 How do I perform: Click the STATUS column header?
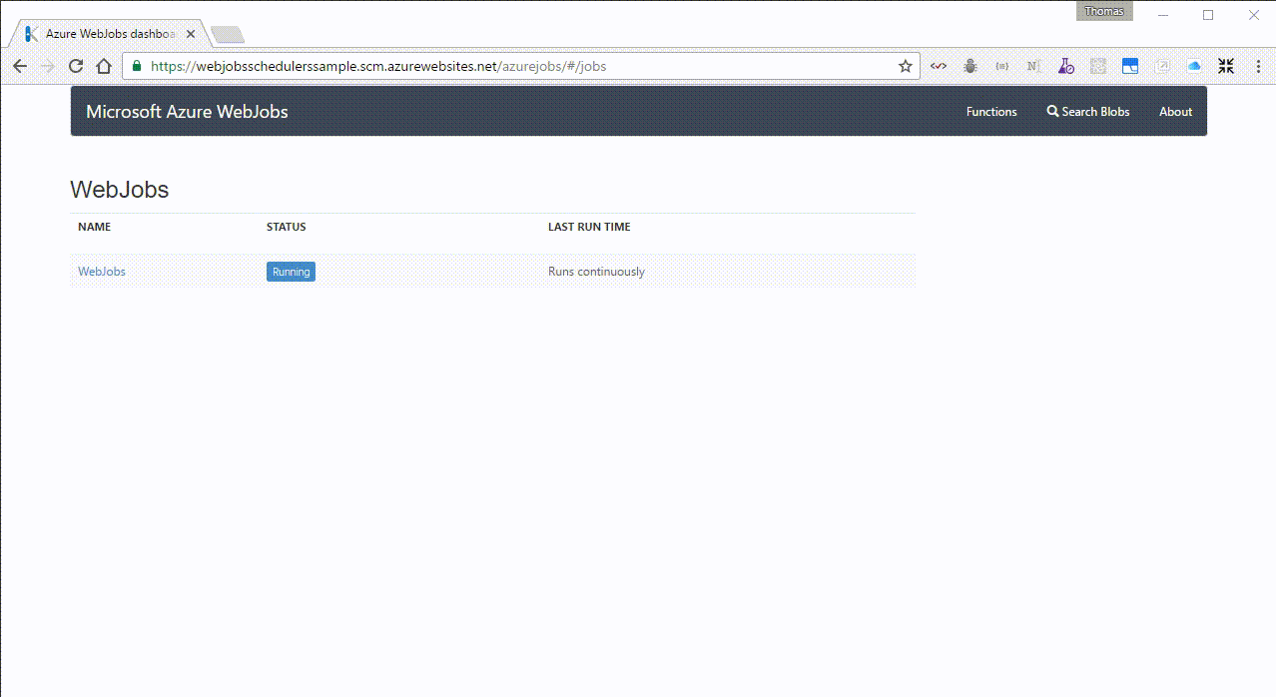(x=287, y=227)
